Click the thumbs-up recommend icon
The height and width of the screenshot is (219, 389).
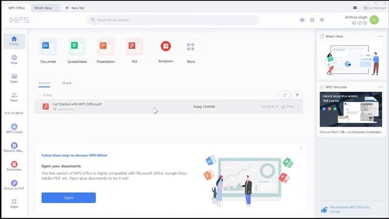tap(324, 209)
